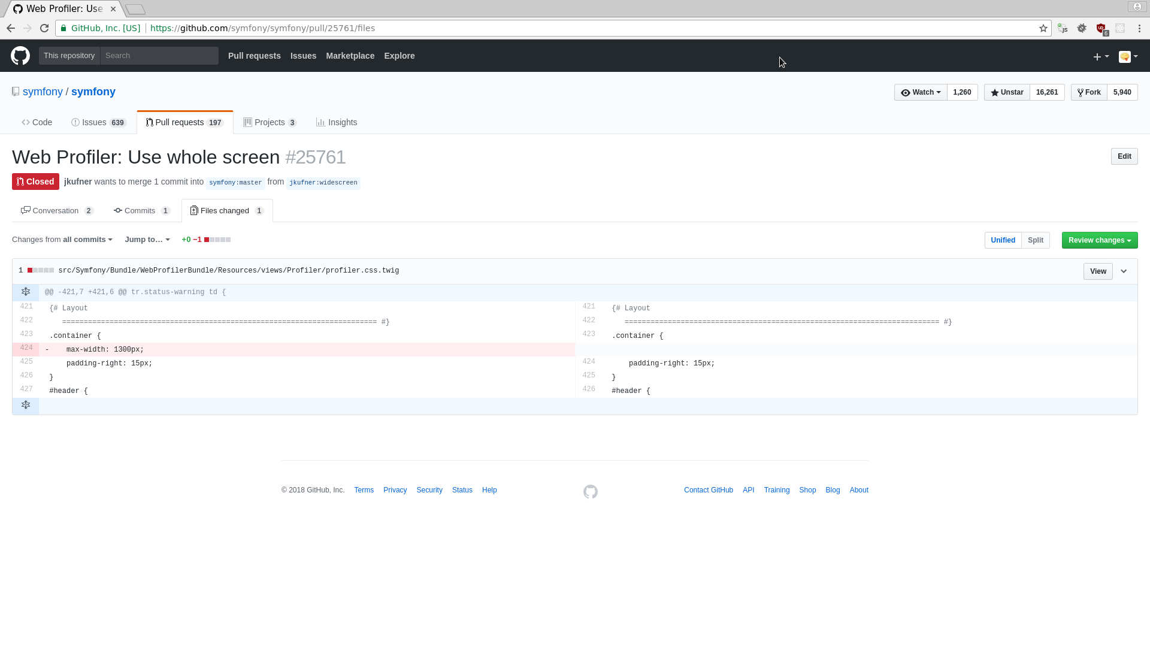The image size is (1150, 647).
Task: Click the footer GitHub octocat logo
Action: pos(591,492)
